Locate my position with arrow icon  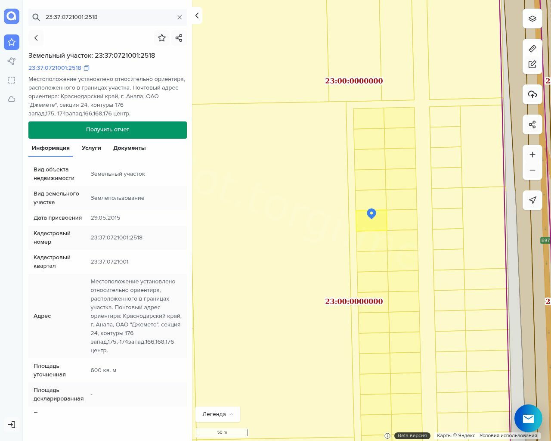[532, 200]
